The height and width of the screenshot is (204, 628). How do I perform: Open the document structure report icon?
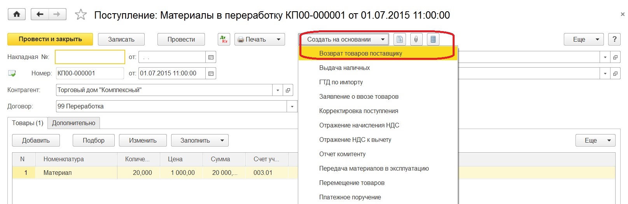[x=433, y=39]
